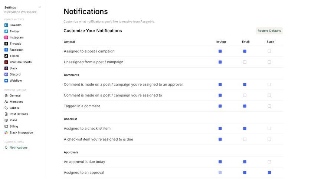Open LinkedIn account settings
The width and height of the screenshot is (334, 179).
point(15,25)
